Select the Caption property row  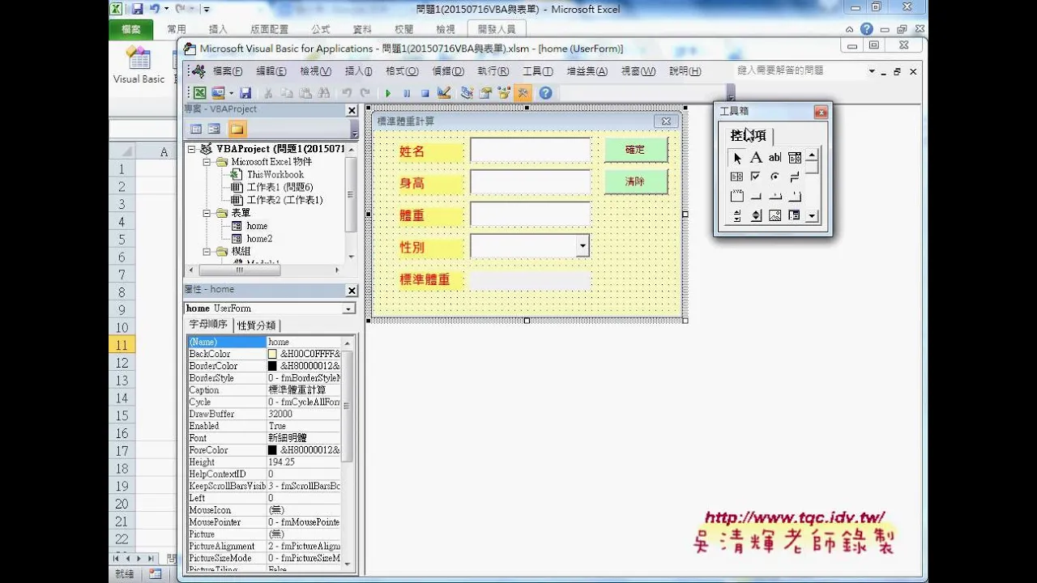[x=264, y=390]
